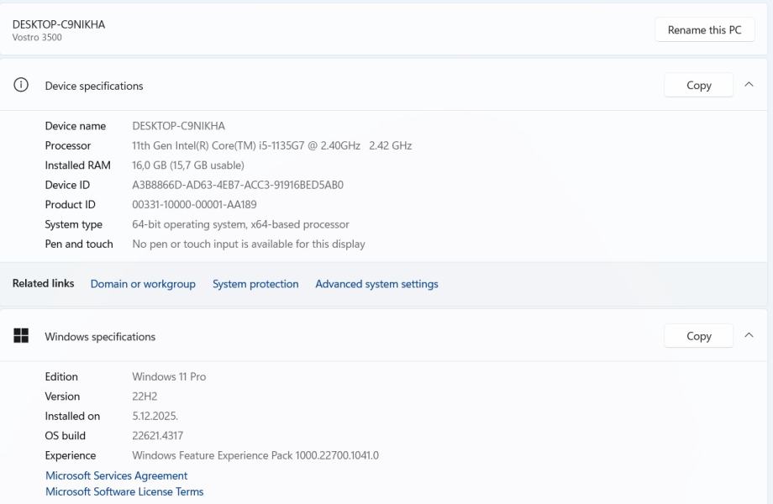Copy the Windows specifications

pos(698,336)
